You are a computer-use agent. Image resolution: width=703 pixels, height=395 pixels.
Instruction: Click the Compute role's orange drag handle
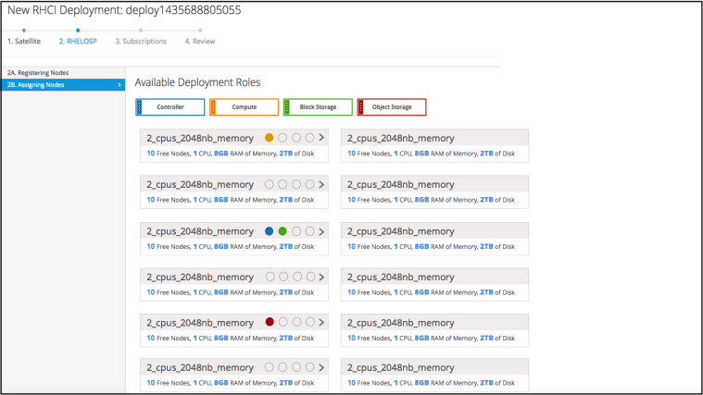click(213, 107)
